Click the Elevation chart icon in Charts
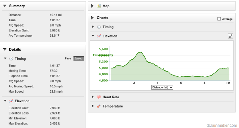 pos(99,36)
